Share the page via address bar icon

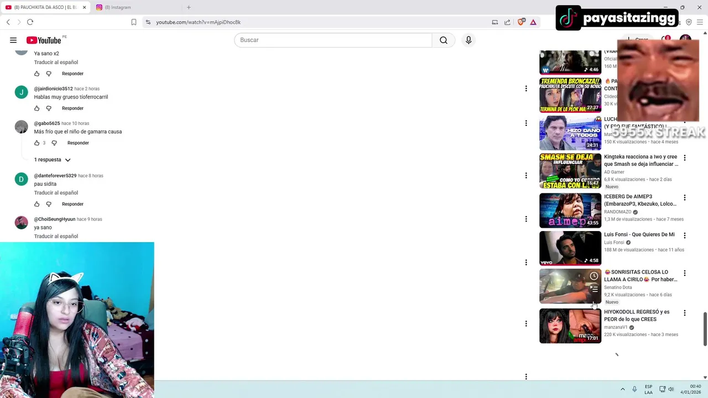[507, 22]
